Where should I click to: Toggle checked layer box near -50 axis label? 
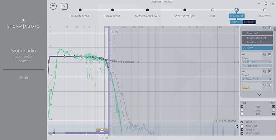coord(54,133)
